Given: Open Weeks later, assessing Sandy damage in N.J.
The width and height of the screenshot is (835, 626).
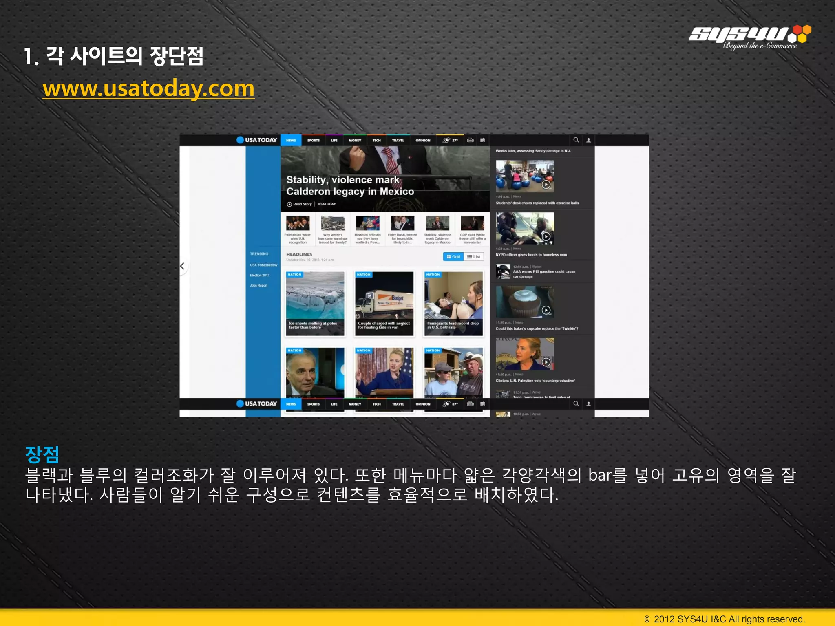Looking at the screenshot, I should point(533,151).
